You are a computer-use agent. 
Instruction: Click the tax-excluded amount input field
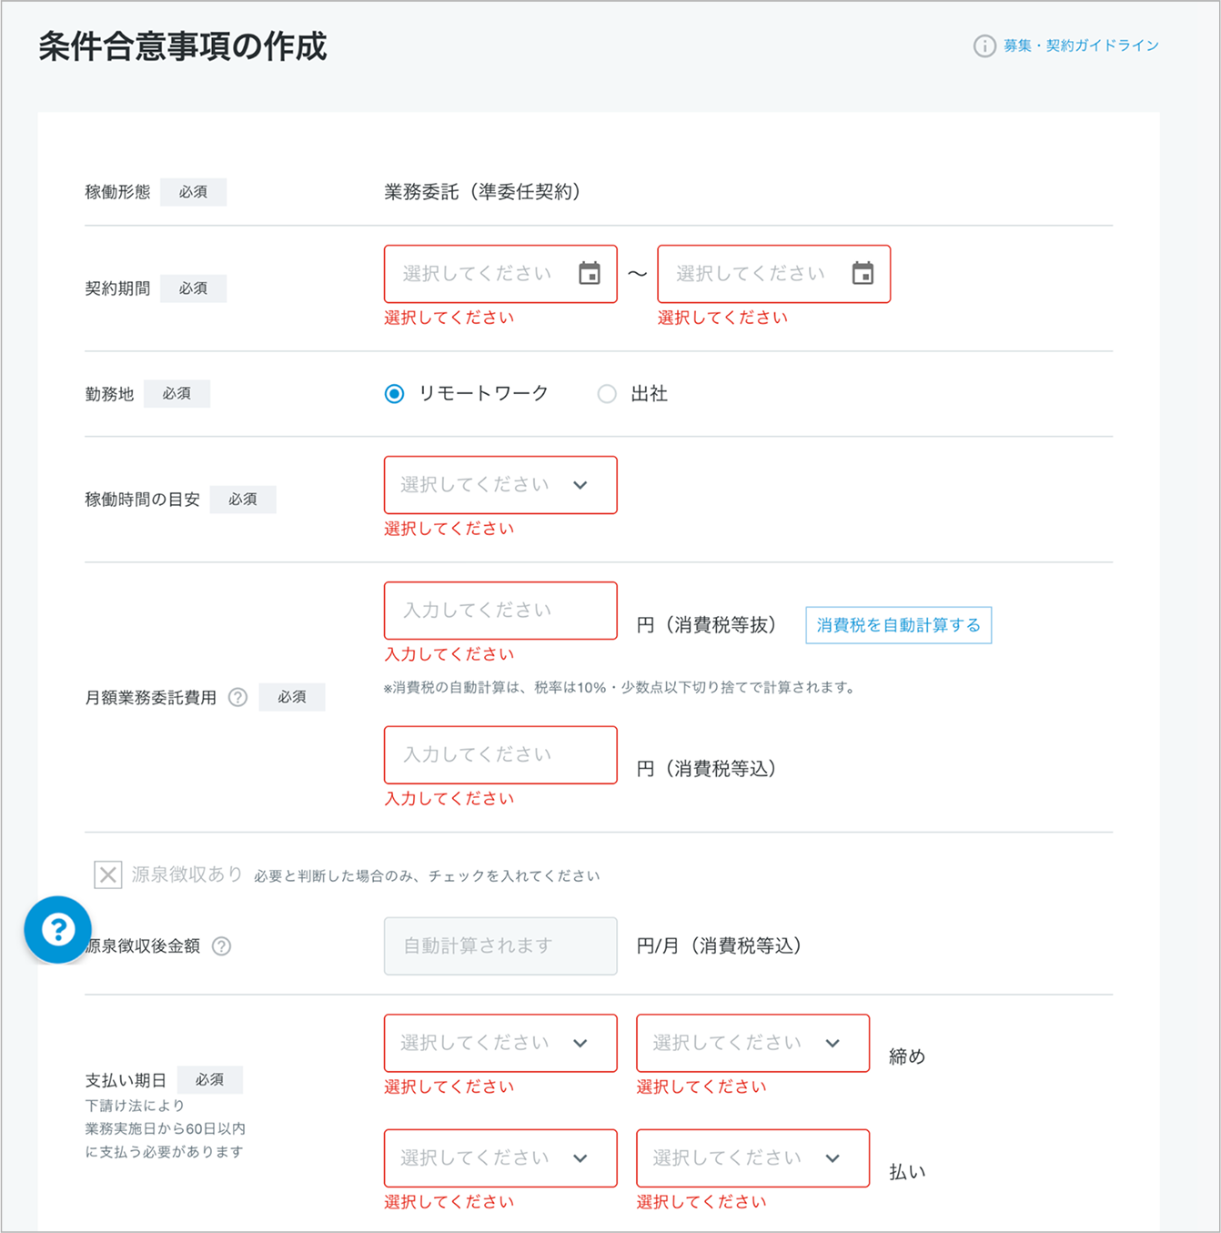point(499,611)
